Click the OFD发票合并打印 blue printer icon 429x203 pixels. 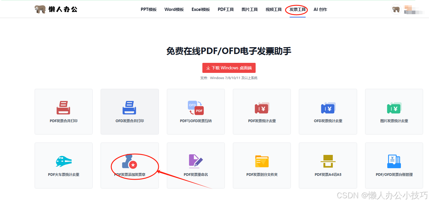click(x=130, y=108)
